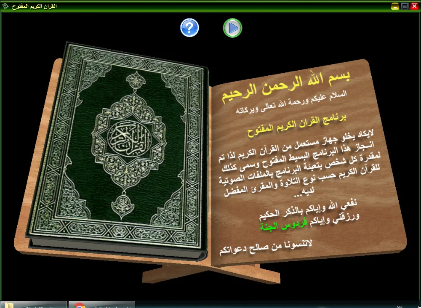The width and height of the screenshot is (421, 308).
Task: Toggle window to full screen with maximize control
Action: coord(405,6)
